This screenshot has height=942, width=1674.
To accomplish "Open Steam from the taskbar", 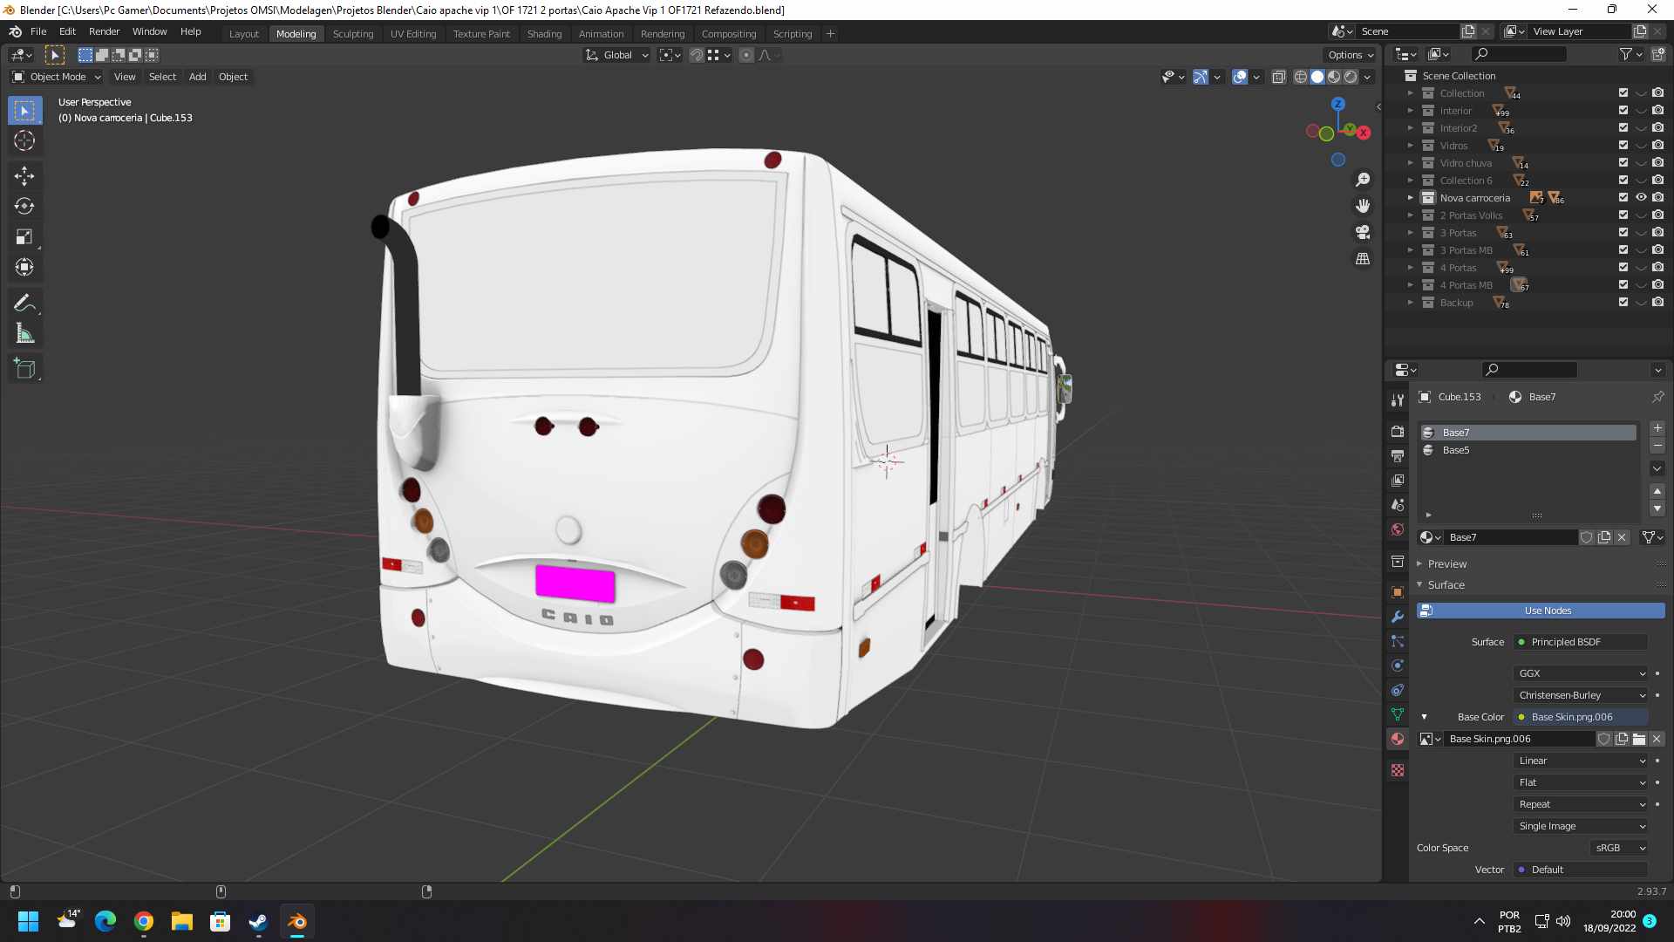I will [x=259, y=922].
